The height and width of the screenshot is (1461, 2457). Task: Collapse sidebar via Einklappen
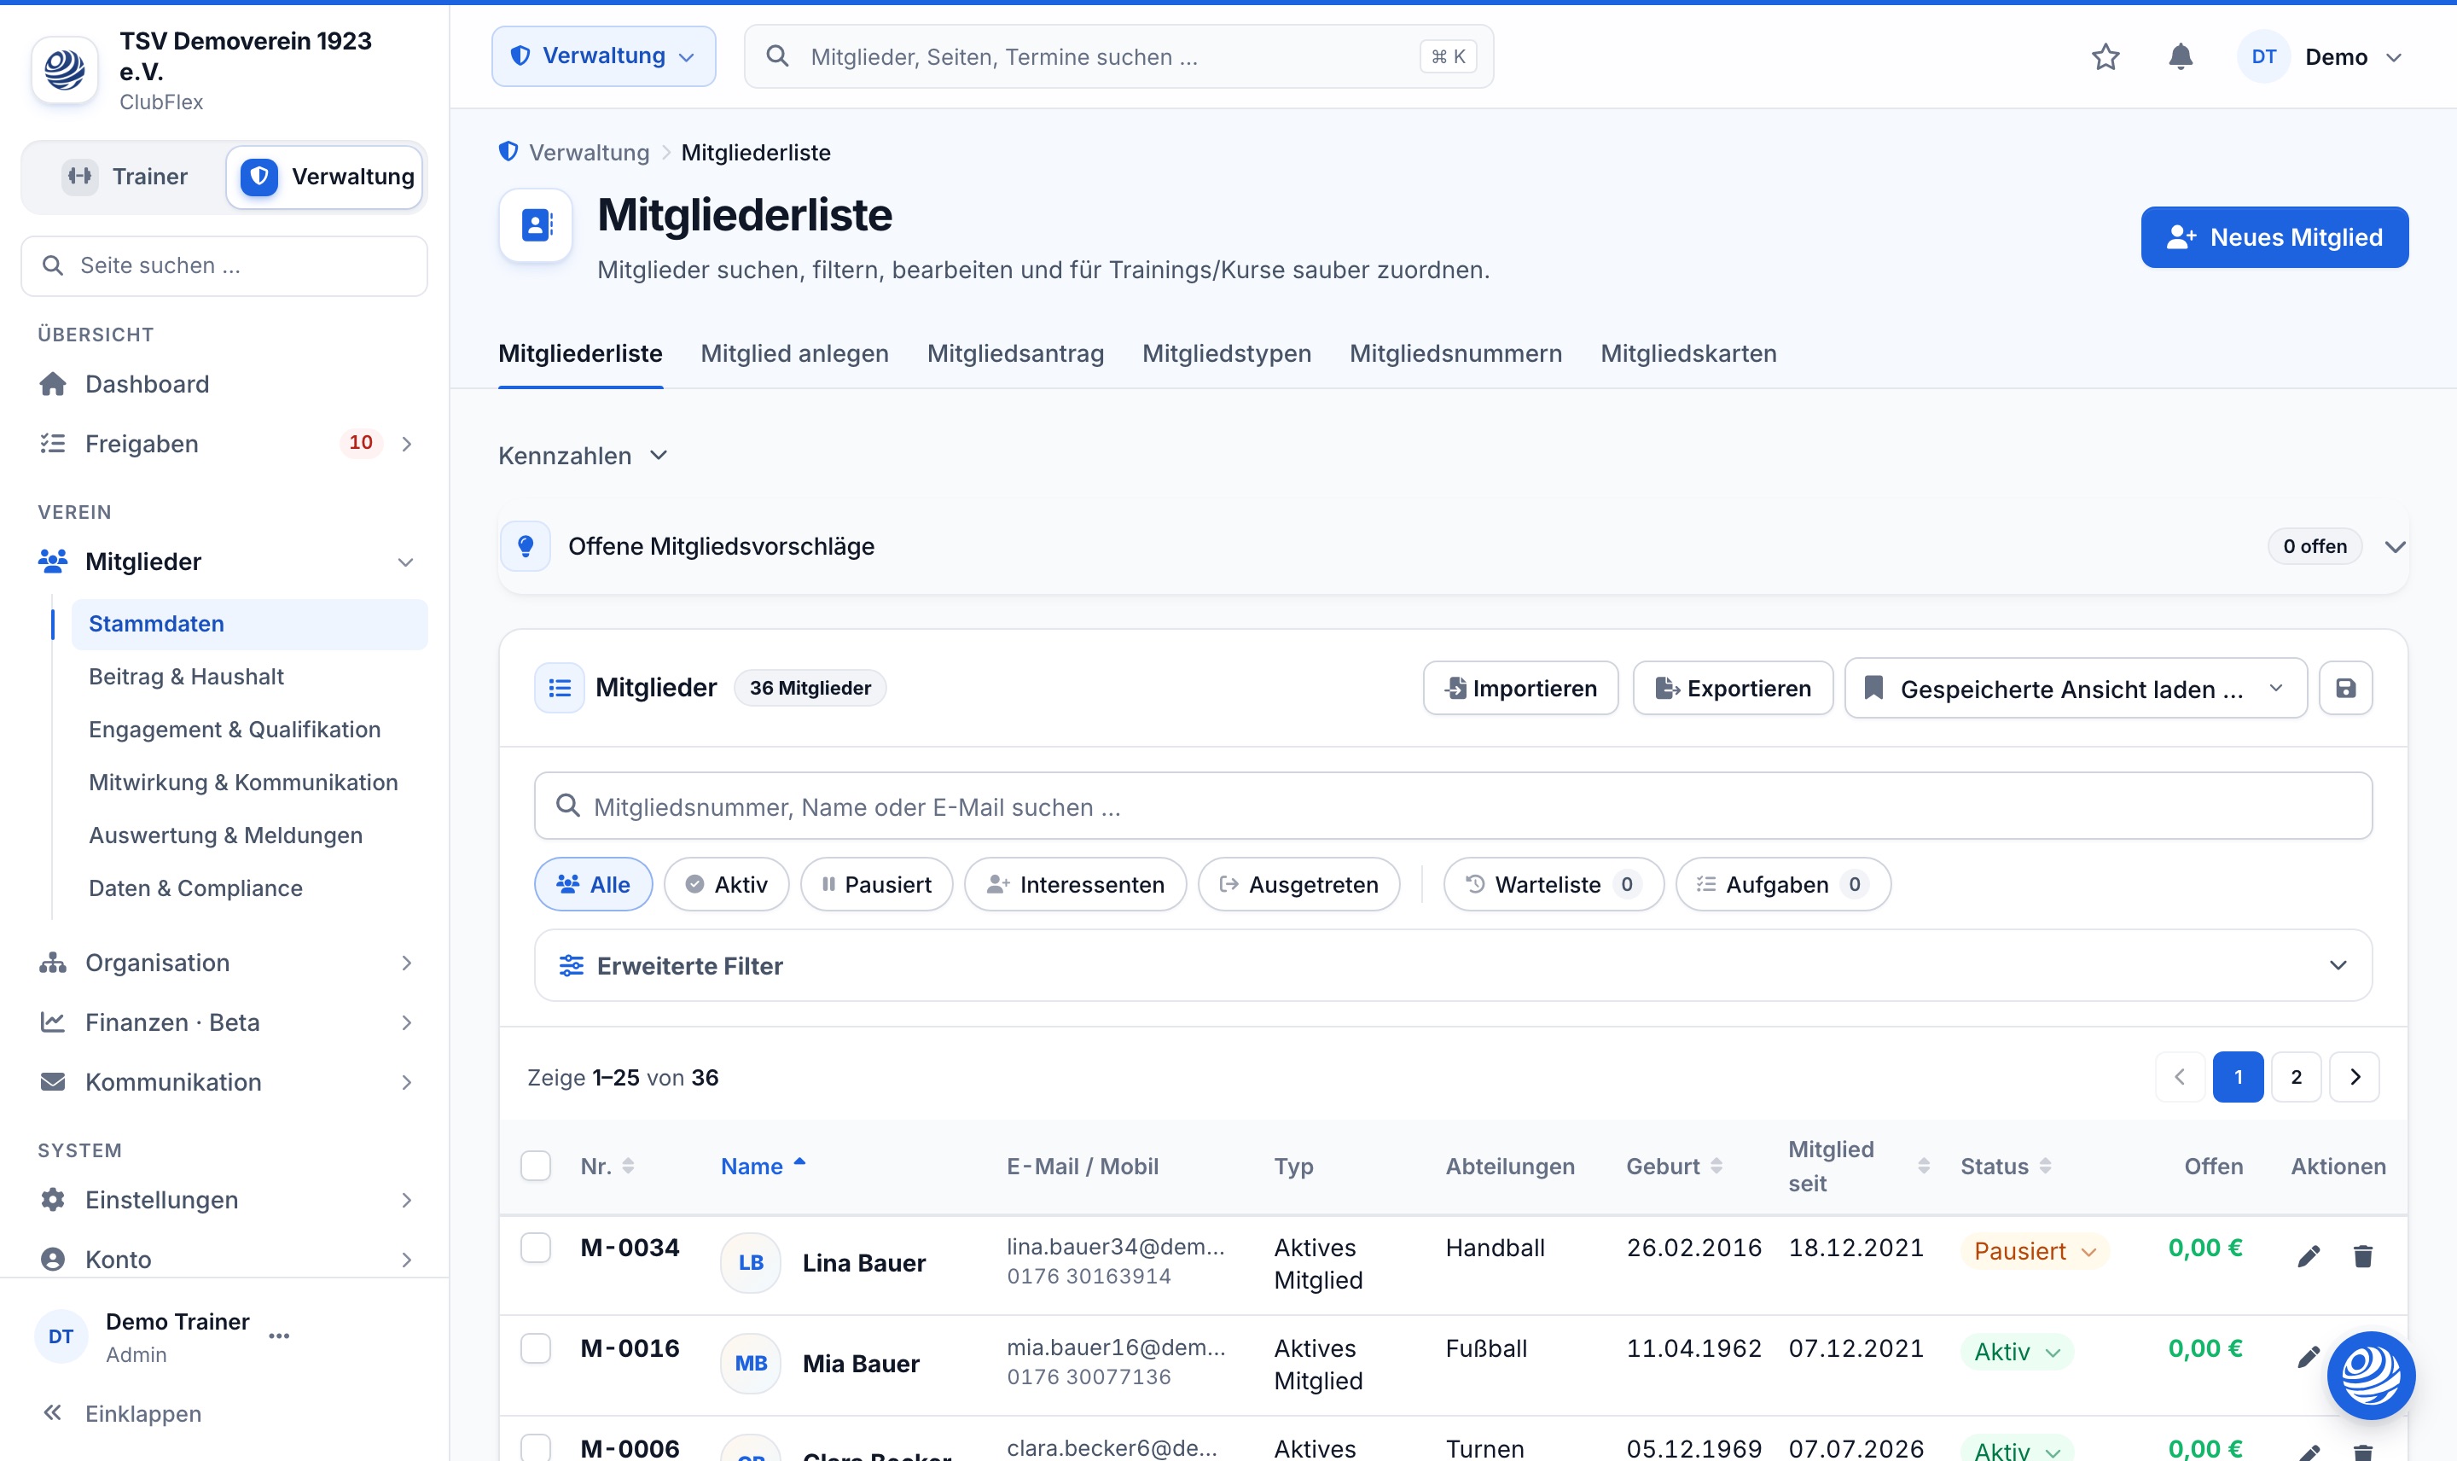122,1414
